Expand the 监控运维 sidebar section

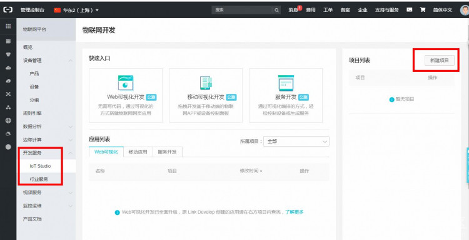[x=70, y=206]
